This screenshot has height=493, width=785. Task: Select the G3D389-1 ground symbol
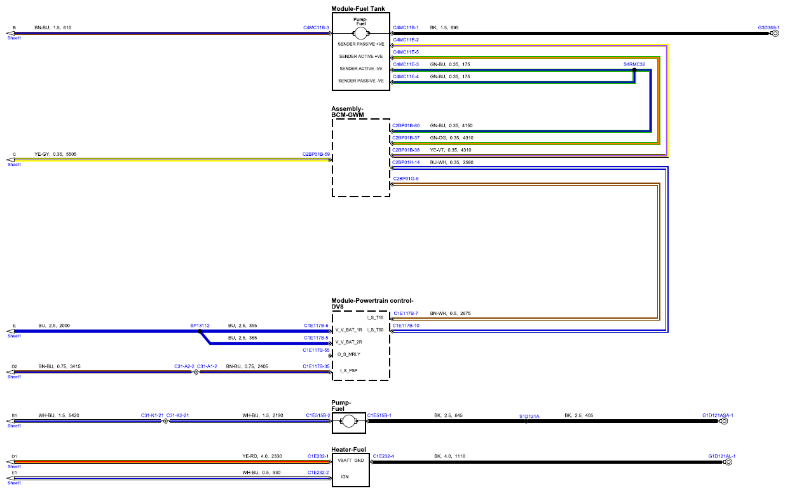coord(775,33)
